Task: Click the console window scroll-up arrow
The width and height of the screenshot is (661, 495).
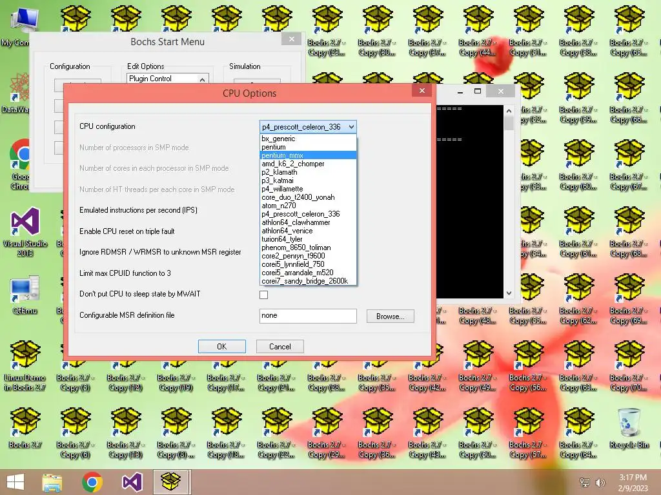Action: (x=509, y=111)
